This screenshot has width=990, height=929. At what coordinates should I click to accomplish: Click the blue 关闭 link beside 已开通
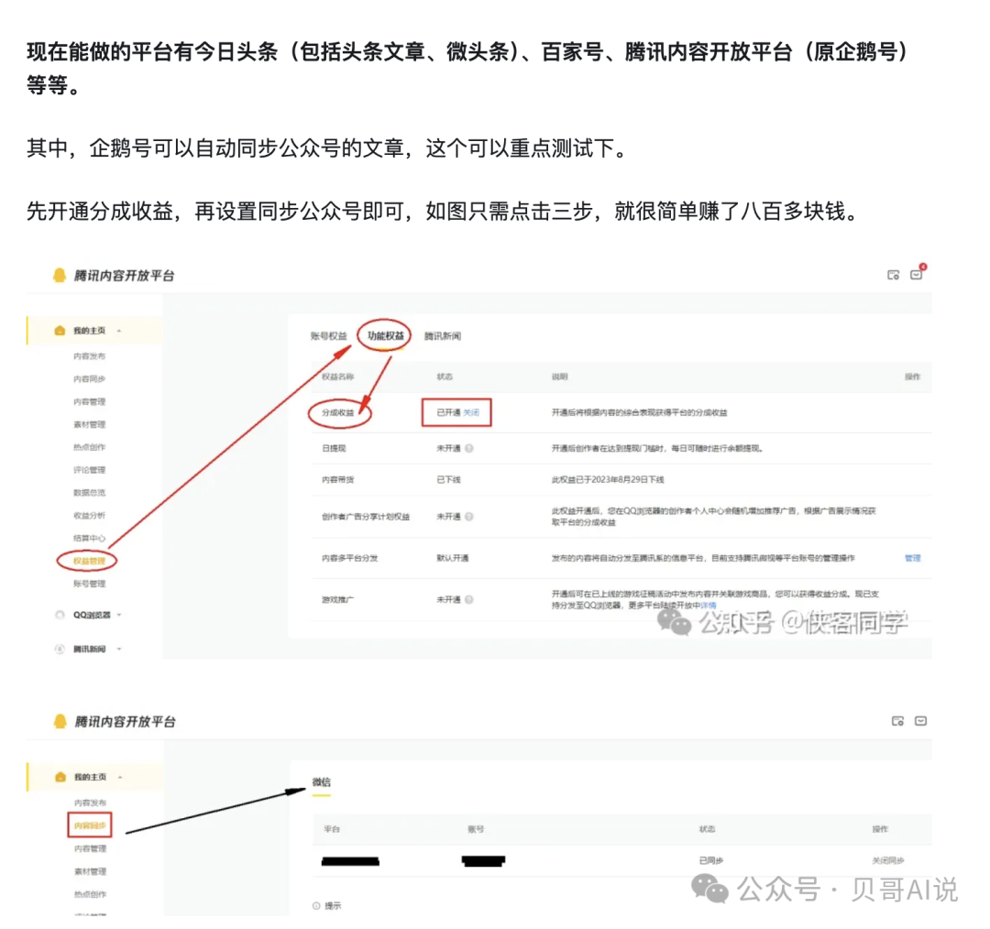[x=471, y=412]
